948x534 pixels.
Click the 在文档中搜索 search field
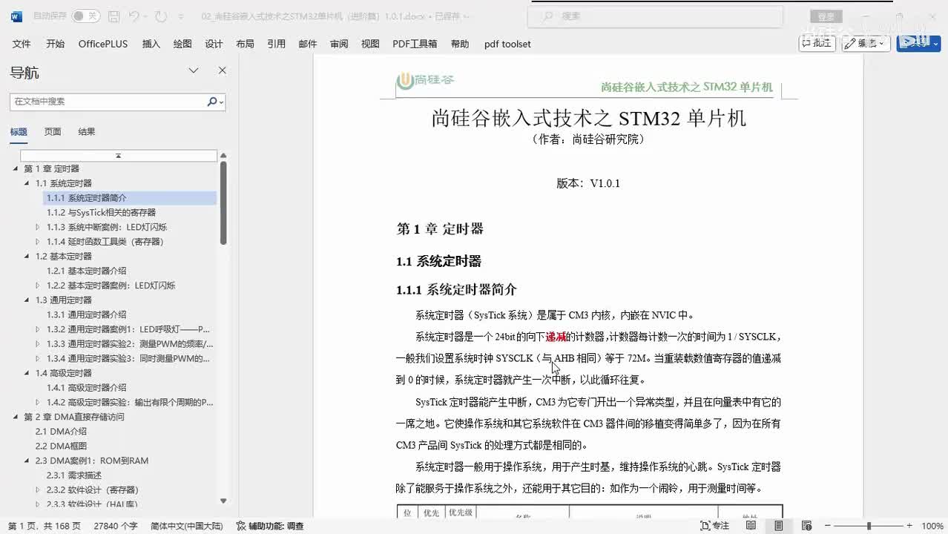[108, 102]
